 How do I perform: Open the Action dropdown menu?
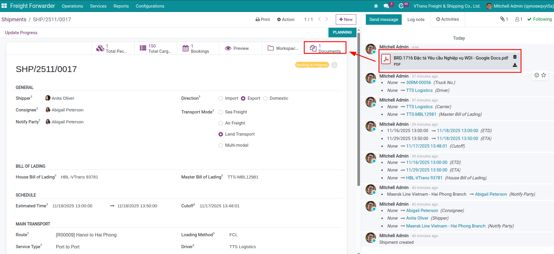(286, 20)
